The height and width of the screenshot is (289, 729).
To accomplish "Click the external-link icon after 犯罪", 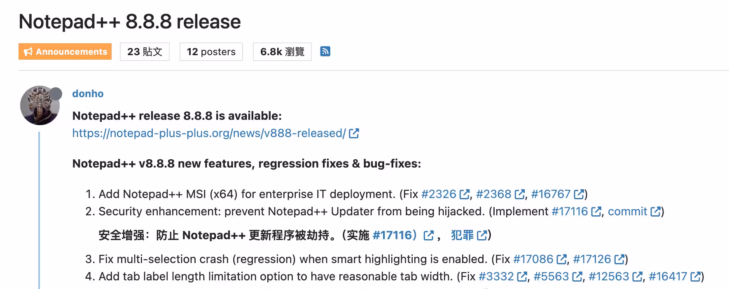I will 481,236.
